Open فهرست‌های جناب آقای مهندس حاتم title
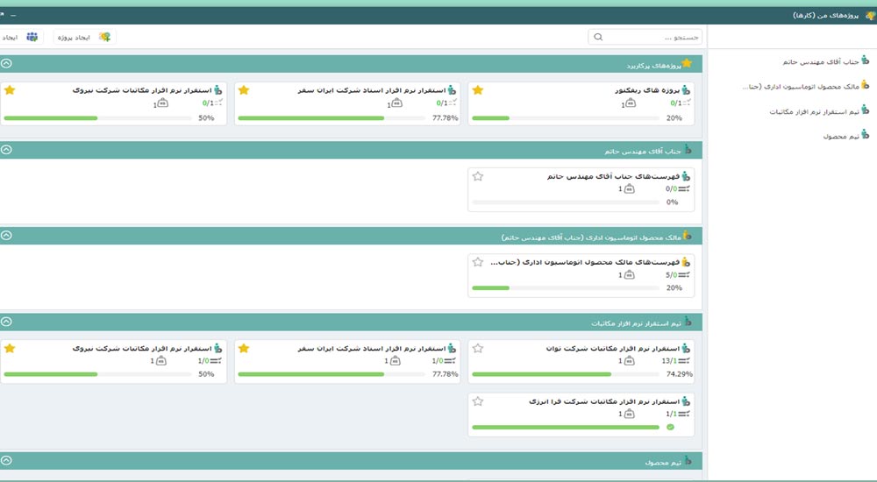Image resolution: width=877 pixels, height=482 pixels. click(614, 176)
